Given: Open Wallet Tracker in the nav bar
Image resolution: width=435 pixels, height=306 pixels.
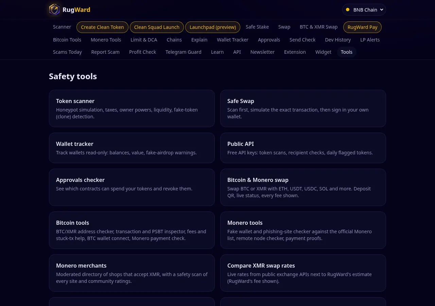Looking at the screenshot, I should 232,40.
